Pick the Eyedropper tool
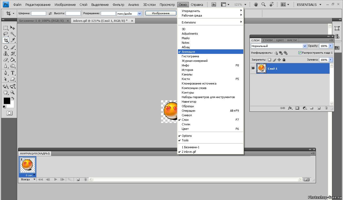343x200 pixels. coord(13,40)
